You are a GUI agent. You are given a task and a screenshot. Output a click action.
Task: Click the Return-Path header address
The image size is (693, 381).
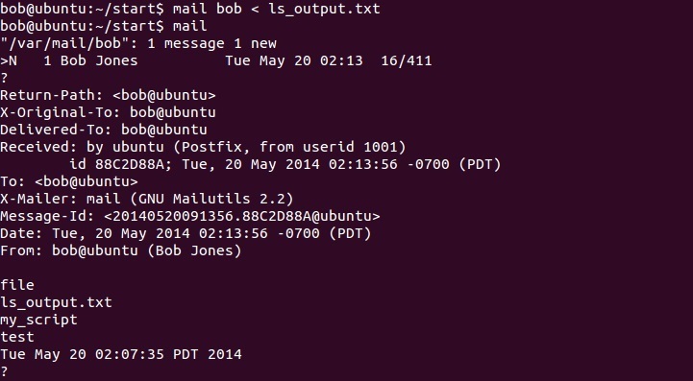pyautogui.click(x=164, y=95)
